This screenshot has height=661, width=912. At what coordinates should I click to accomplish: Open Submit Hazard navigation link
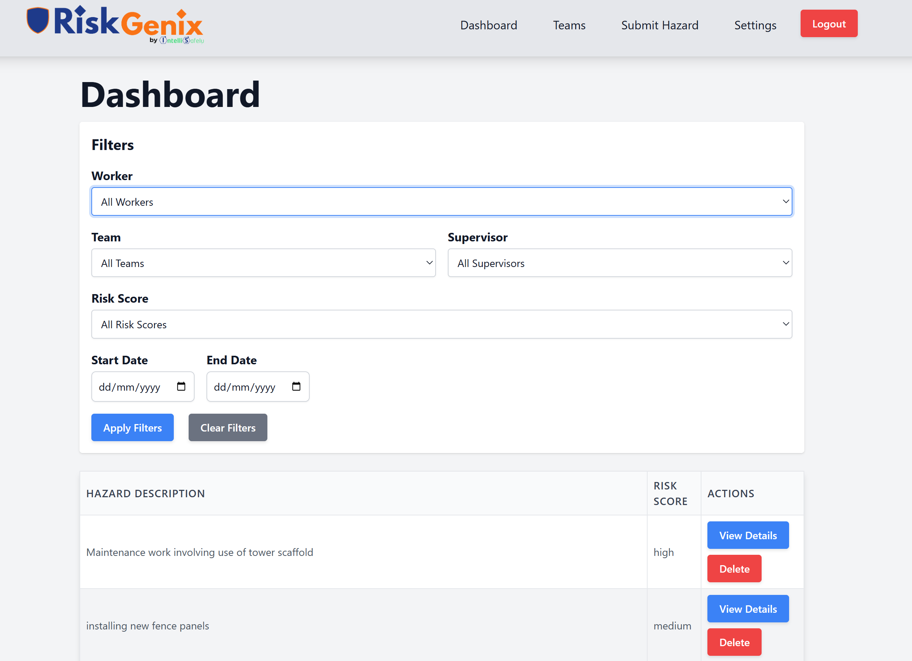659,25
